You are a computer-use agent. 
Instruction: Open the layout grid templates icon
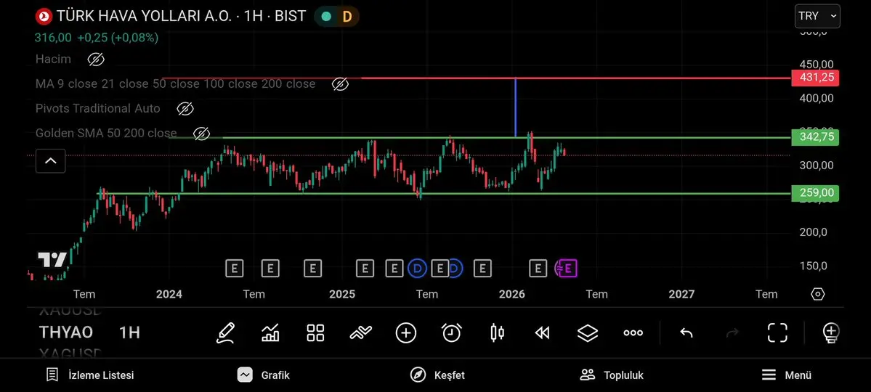click(315, 333)
